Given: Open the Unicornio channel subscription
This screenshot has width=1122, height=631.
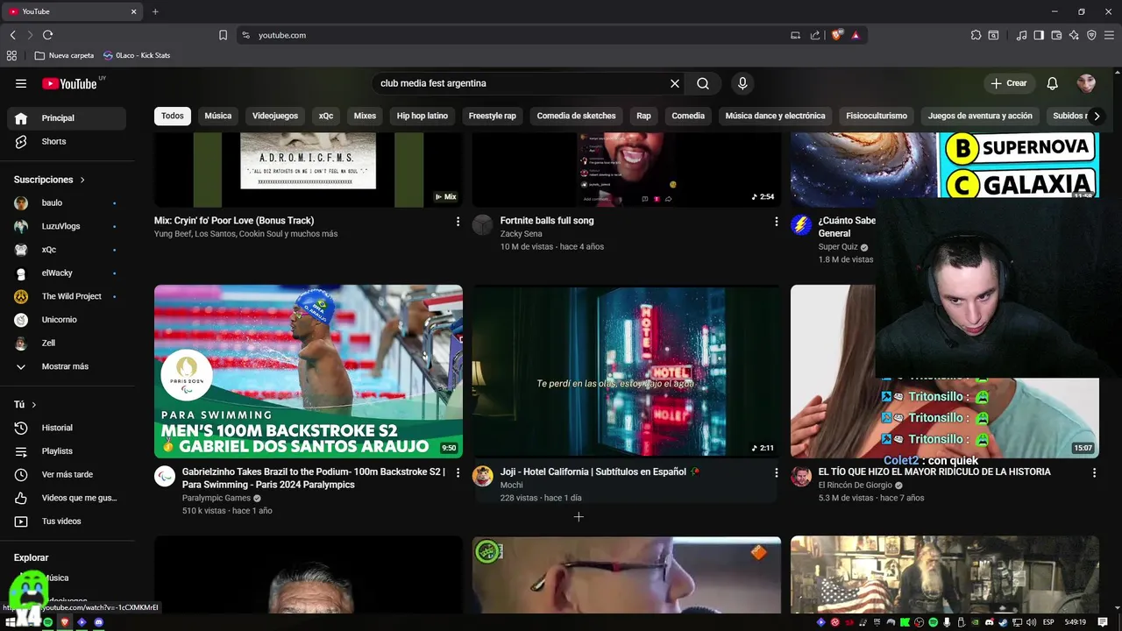Looking at the screenshot, I should point(67,320).
